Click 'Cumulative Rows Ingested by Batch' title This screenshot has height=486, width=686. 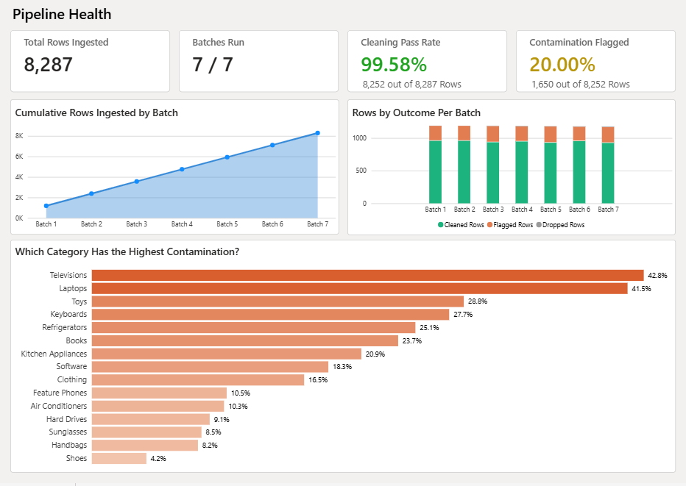pyautogui.click(x=96, y=112)
